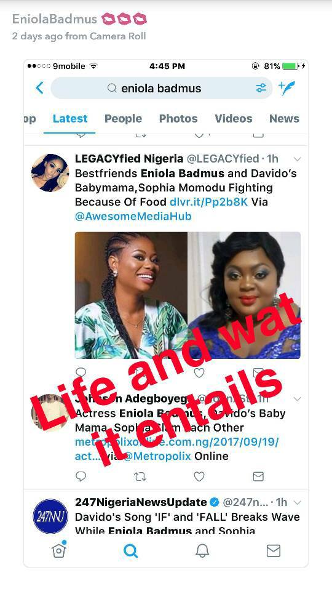Open notifications bell in the bottom bar
The image size is (332, 591).
click(x=202, y=551)
